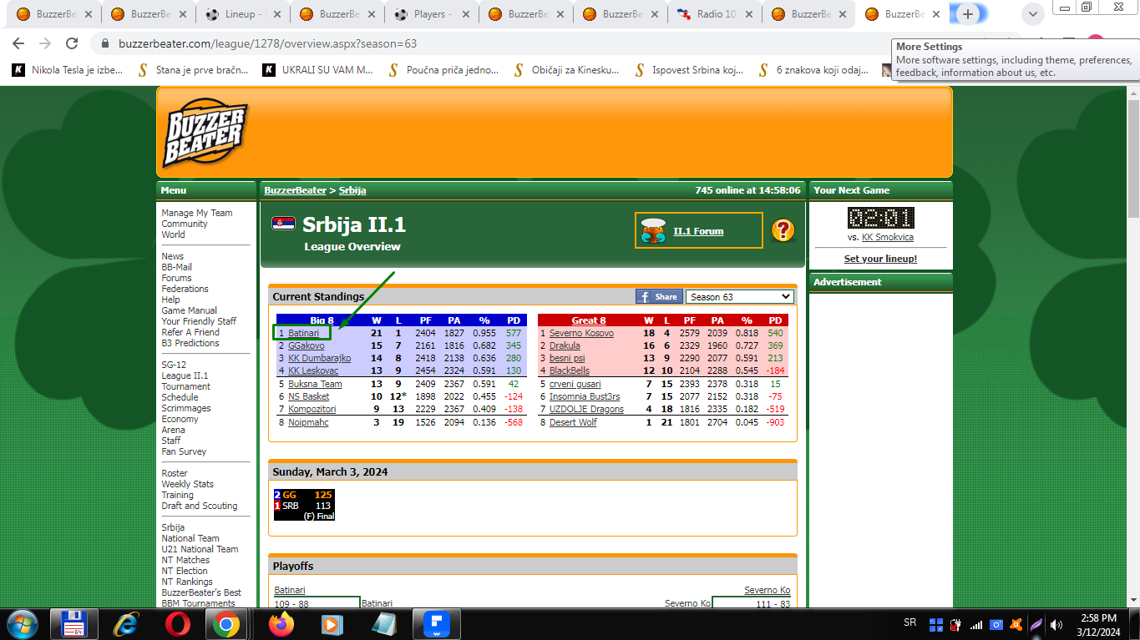This screenshot has width=1140, height=640.
Task: Close the Lineup tab
Action: click(276, 14)
